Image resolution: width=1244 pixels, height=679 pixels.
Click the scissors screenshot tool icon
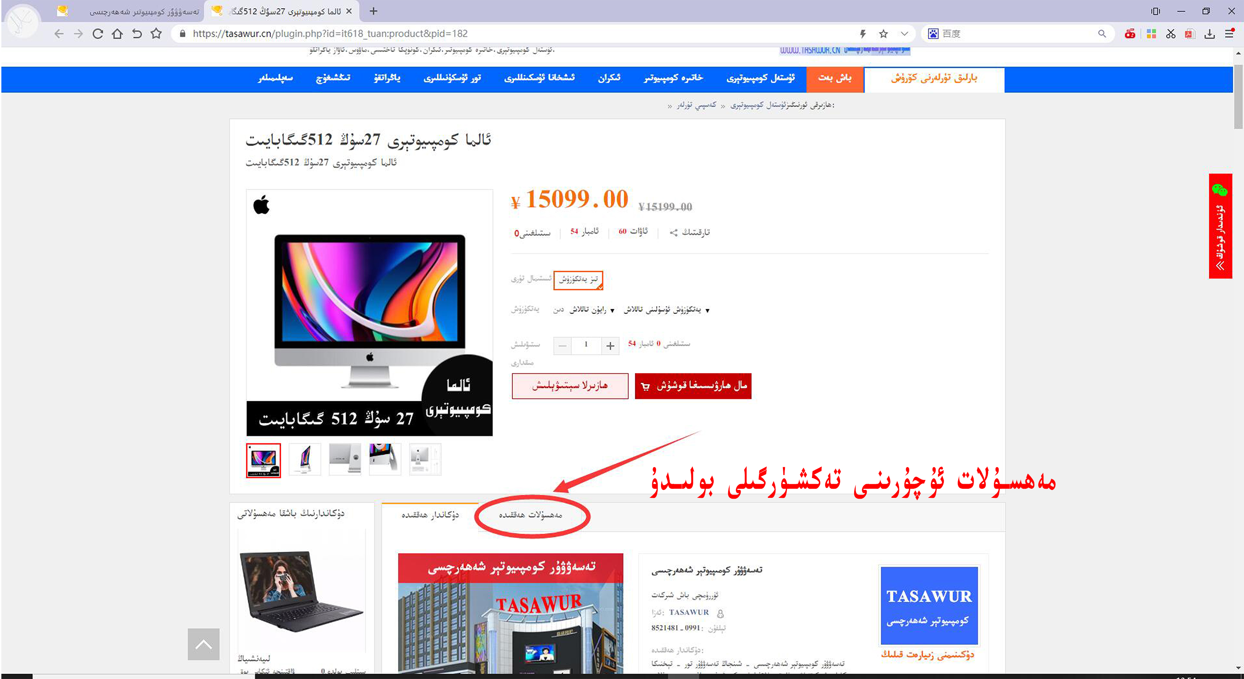[x=1171, y=34]
